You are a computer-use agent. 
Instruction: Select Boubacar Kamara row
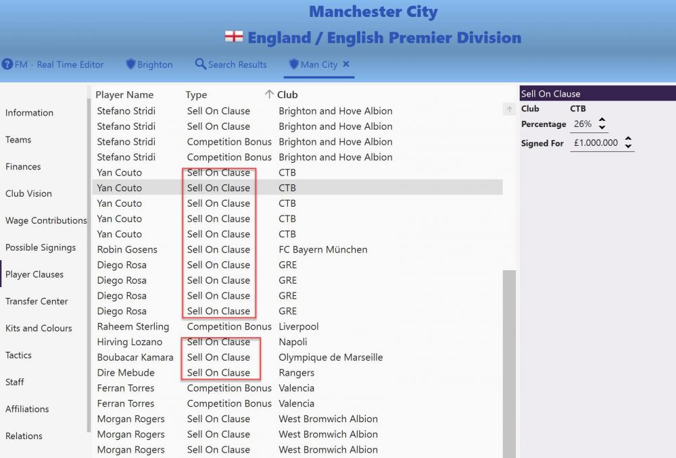(297, 357)
